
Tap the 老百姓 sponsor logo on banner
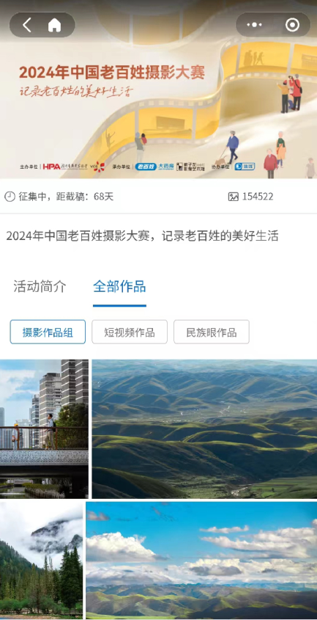146,167
